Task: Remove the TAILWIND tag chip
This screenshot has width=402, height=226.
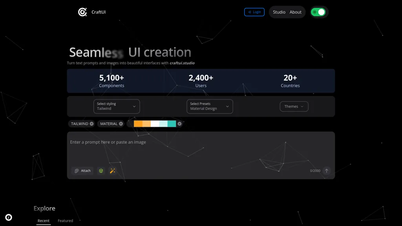Action: pos(91,124)
